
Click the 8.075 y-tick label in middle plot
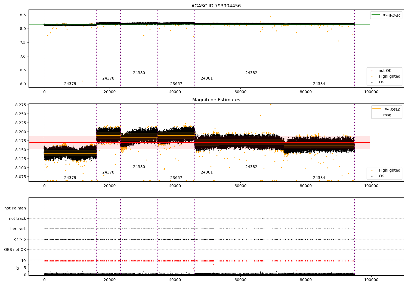(20, 177)
